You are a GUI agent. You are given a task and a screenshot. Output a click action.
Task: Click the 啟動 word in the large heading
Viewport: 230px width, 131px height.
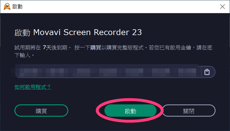tap(22, 32)
